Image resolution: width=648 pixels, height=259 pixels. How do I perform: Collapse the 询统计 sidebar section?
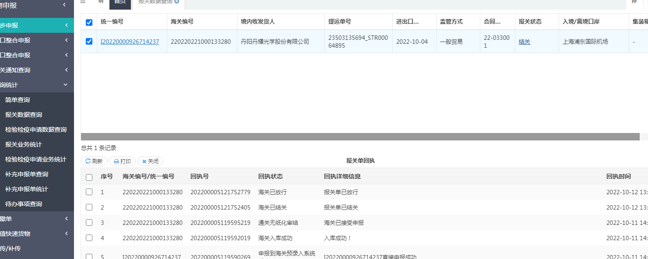(x=37, y=85)
